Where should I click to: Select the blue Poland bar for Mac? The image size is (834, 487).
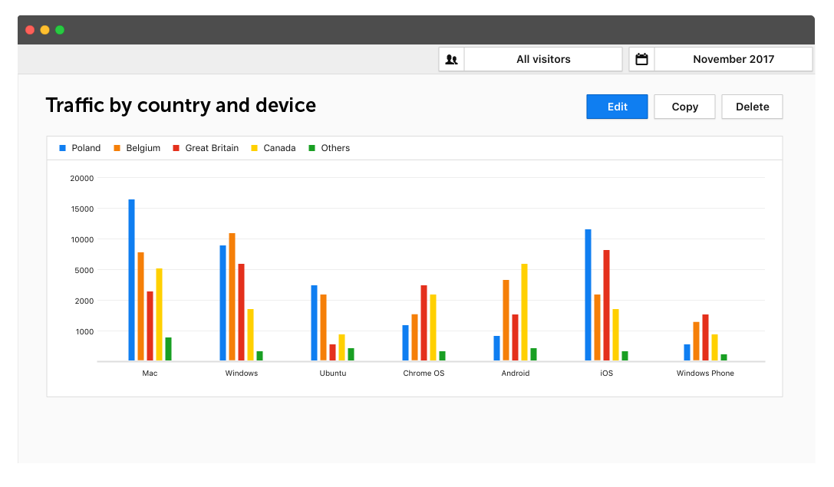coord(131,280)
